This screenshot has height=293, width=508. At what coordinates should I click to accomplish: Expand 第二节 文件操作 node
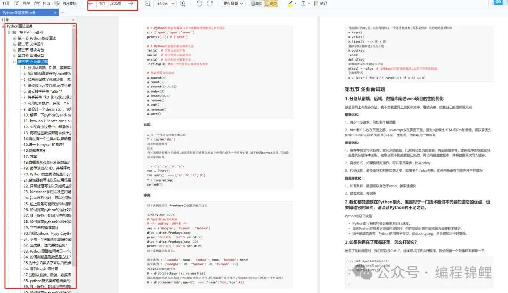click(15, 44)
